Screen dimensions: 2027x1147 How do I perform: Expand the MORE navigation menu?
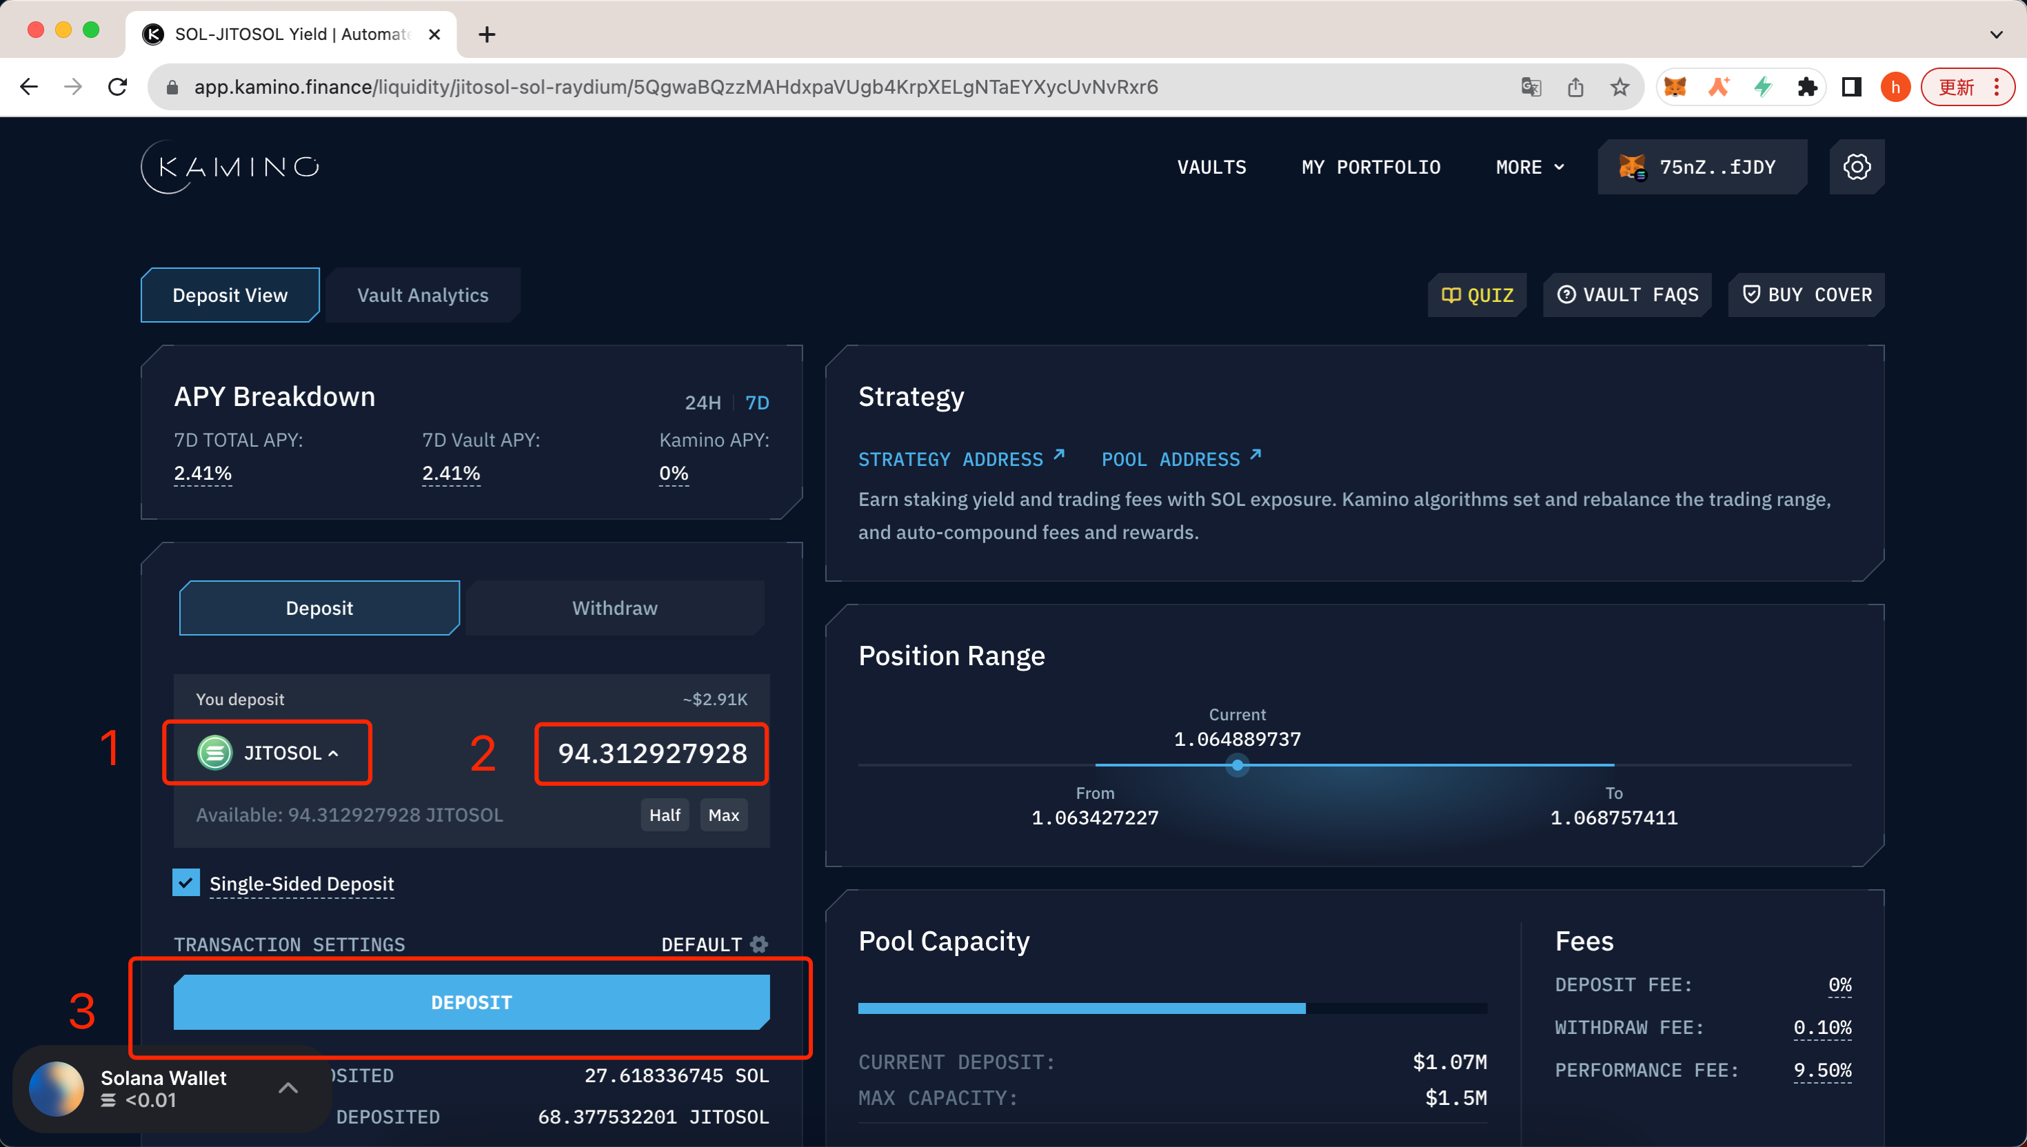[1529, 167]
